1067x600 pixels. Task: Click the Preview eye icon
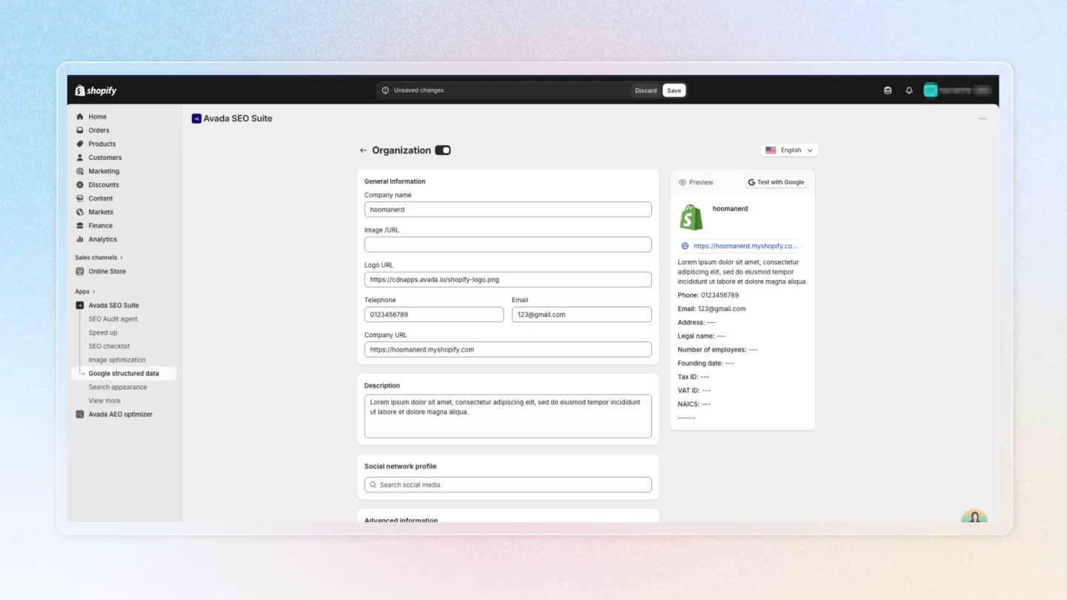[x=682, y=182]
